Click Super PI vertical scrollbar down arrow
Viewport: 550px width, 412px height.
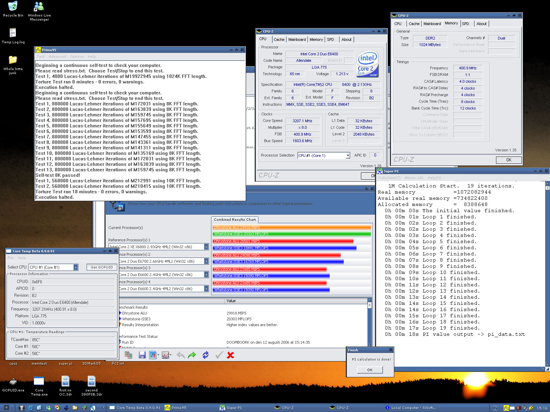pos(548,365)
